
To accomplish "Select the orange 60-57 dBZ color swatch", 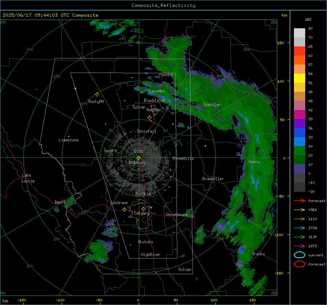I will coord(299,60).
